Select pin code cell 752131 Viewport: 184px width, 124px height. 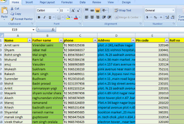coord(152,69)
